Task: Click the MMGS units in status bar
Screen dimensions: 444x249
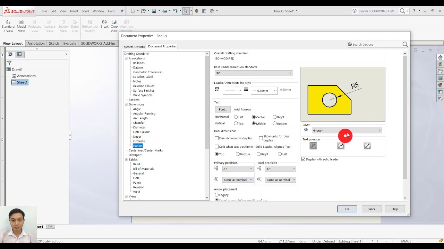Action: [406, 241]
